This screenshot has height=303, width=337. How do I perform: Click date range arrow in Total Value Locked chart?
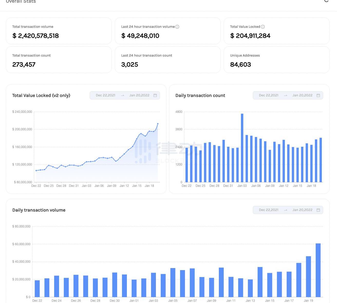pyautogui.click(x=123, y=95)
